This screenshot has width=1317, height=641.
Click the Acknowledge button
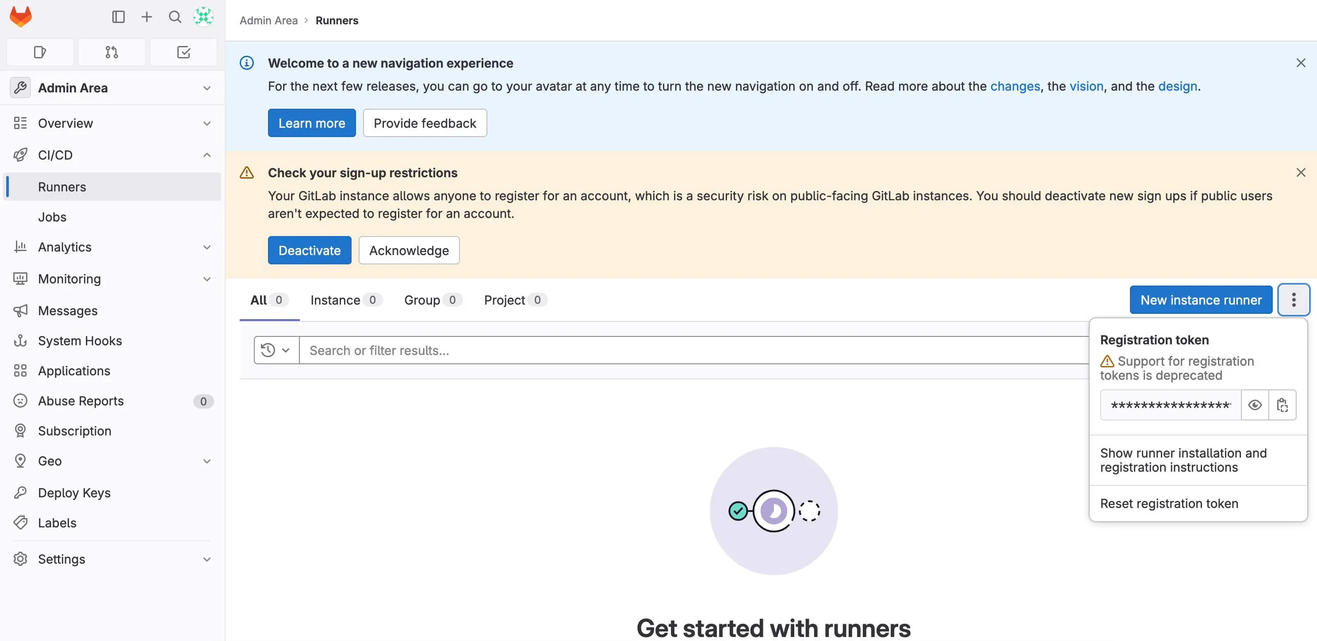(x=409, y=250)
